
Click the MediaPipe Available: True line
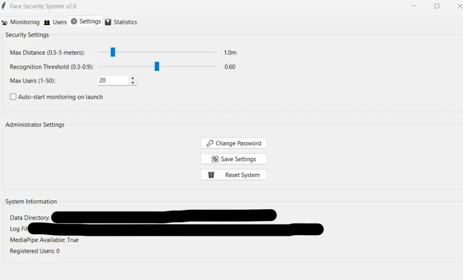pos(44,240)
